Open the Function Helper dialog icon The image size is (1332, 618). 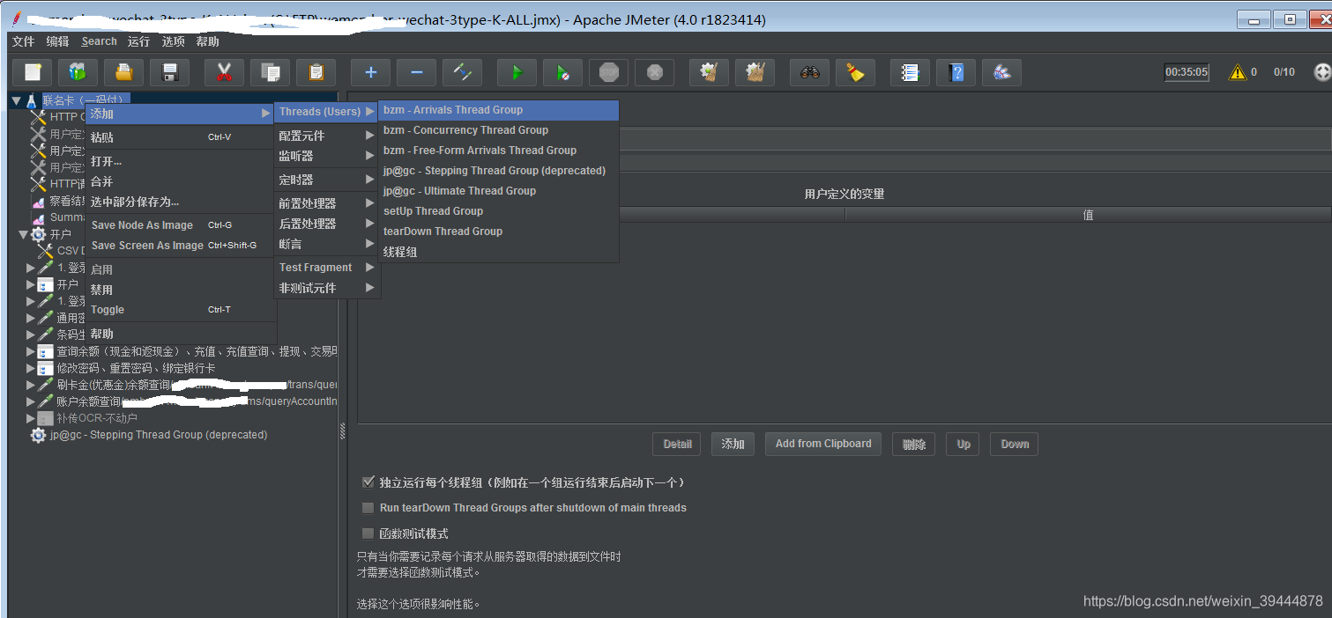(910, 72)
